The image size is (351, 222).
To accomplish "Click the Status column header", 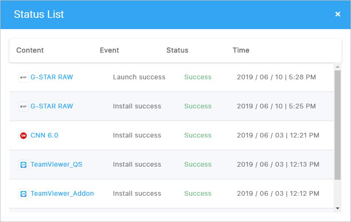I will [177, 50].
